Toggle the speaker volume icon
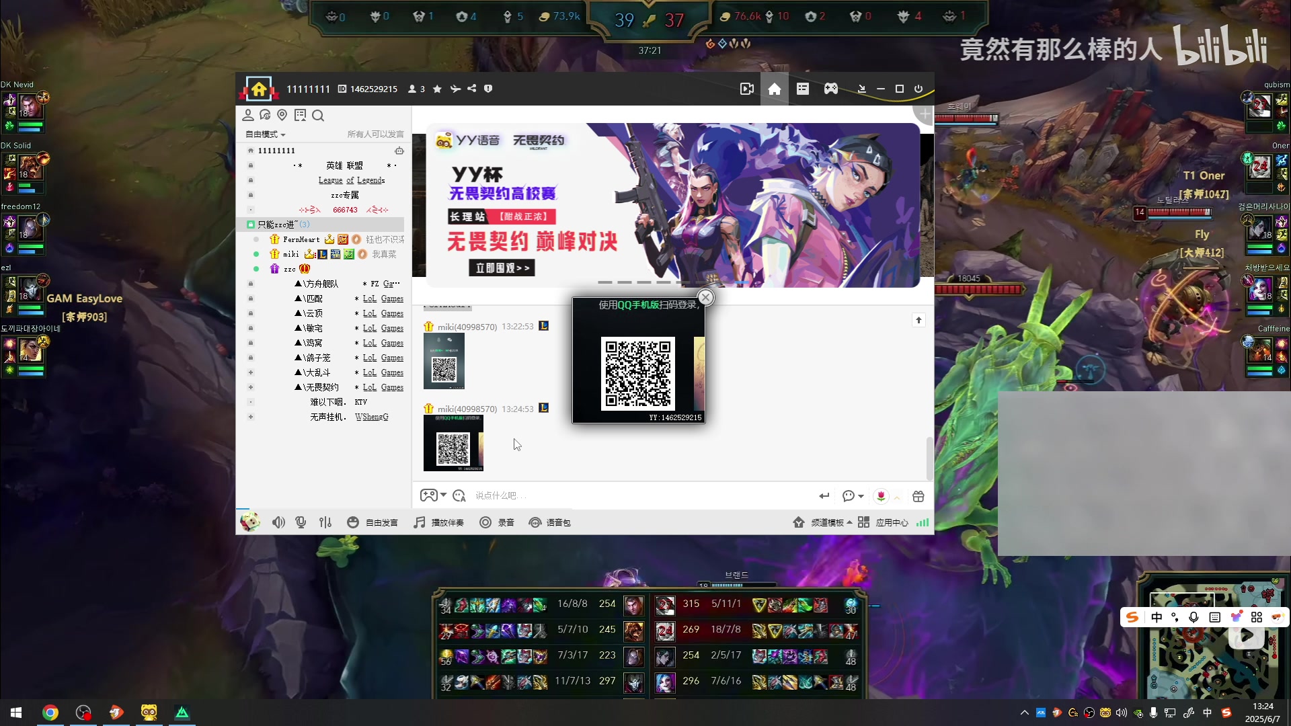Screen dimensions: 1291x726 click(x=278, y=522)
